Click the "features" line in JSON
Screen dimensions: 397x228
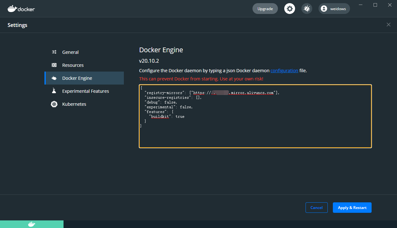coord(159,112)
